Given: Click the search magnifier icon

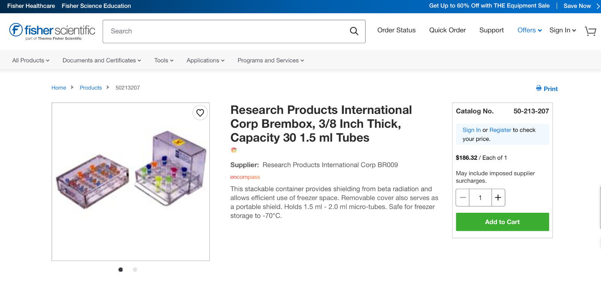Looking at the screenshot, I should click(354, 31).
